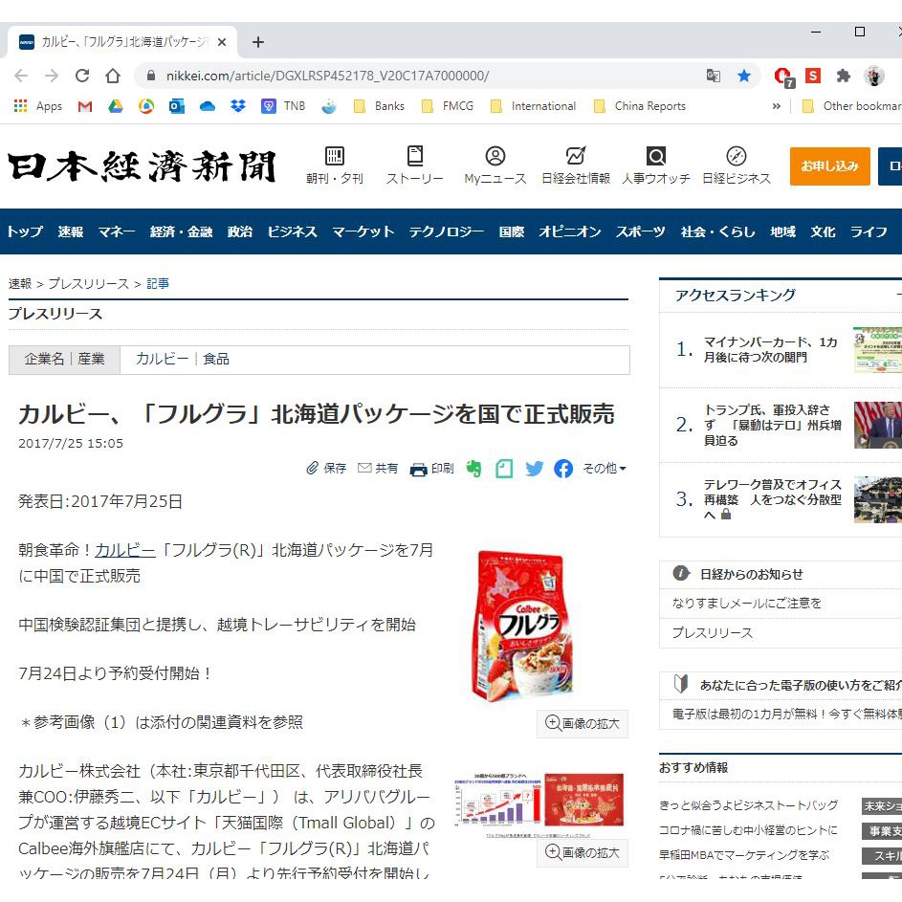The height and width of the screenshot is (902, 902).
Task: Print the article with 印刷 icon
Action: click(x=431, y=469)
